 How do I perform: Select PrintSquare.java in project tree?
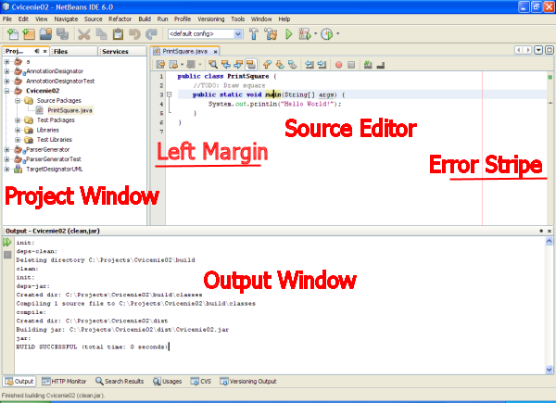[69, 110]
